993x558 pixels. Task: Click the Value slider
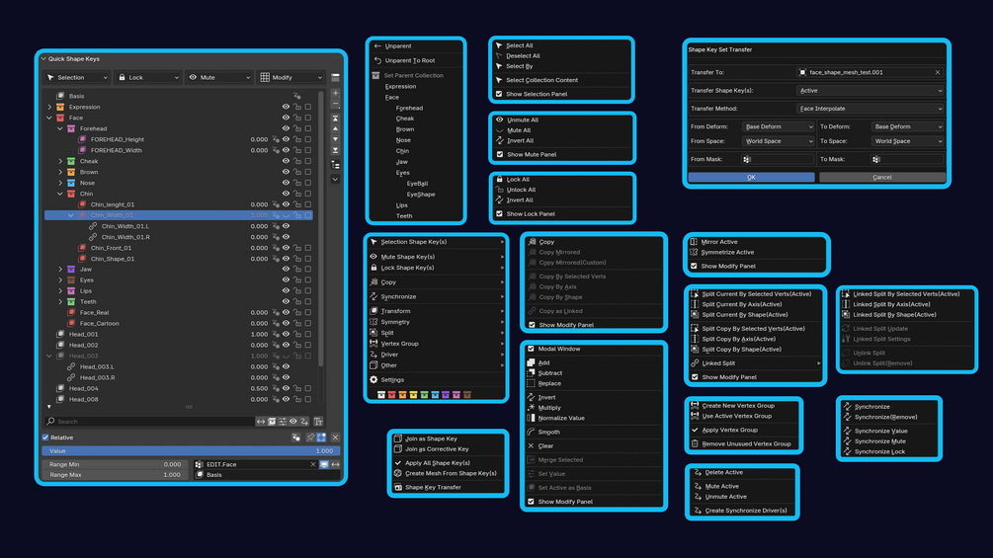coord(192,451)
